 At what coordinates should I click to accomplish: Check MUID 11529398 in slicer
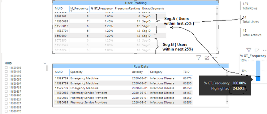6,68
